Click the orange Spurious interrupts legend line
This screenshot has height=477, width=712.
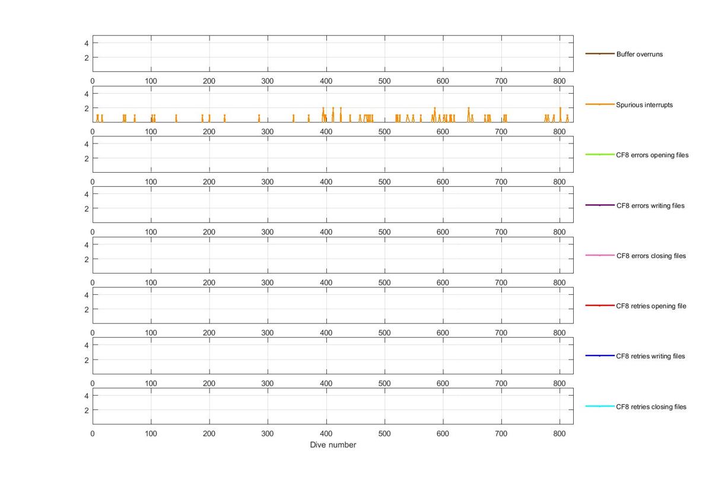[x=600, y=104]
